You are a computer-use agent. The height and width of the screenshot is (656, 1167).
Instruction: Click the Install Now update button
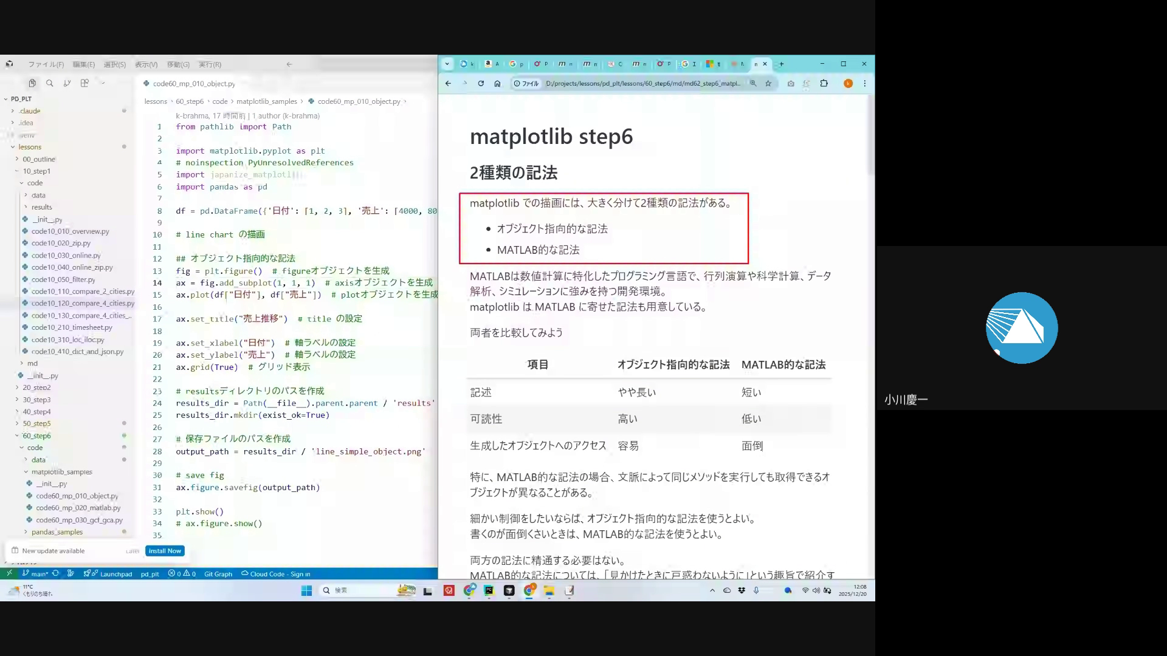165,551
